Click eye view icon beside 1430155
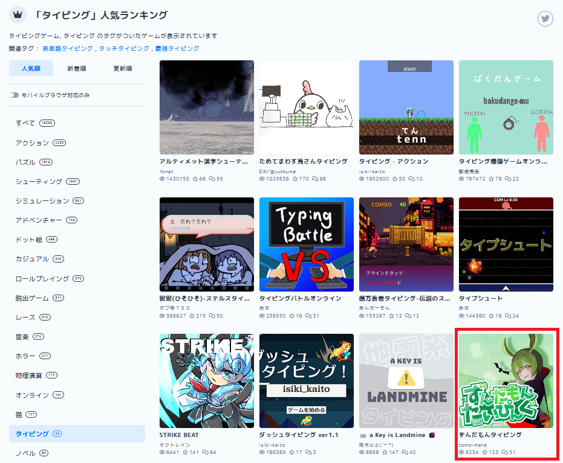Screen dimensions: 563x463 pyautogui.click(x=162, y=179)
